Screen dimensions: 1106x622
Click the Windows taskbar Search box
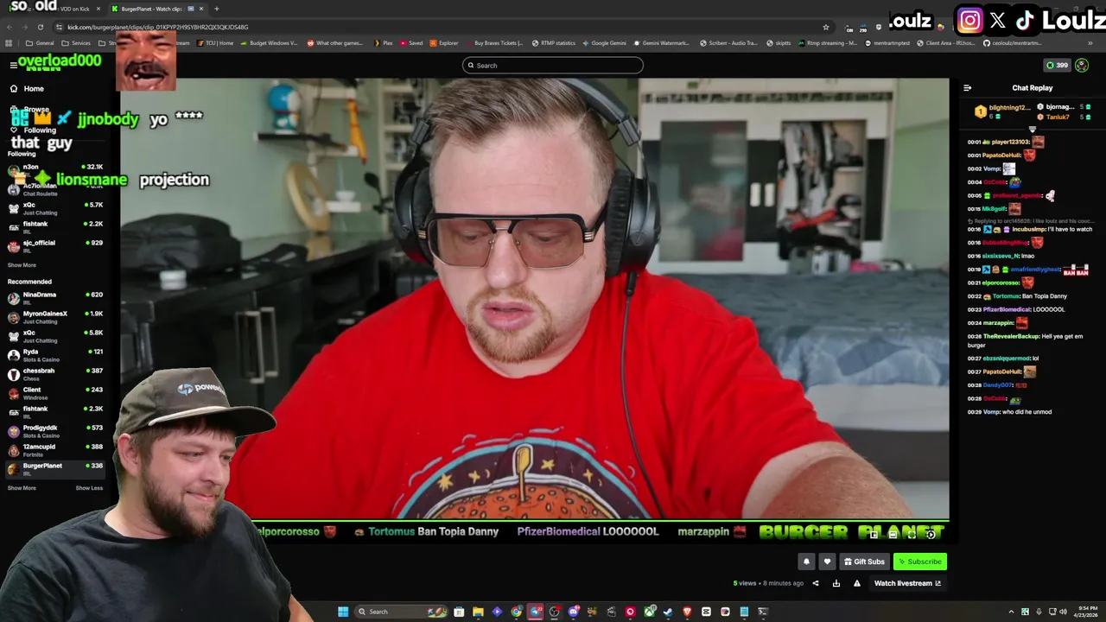(401, 612)
